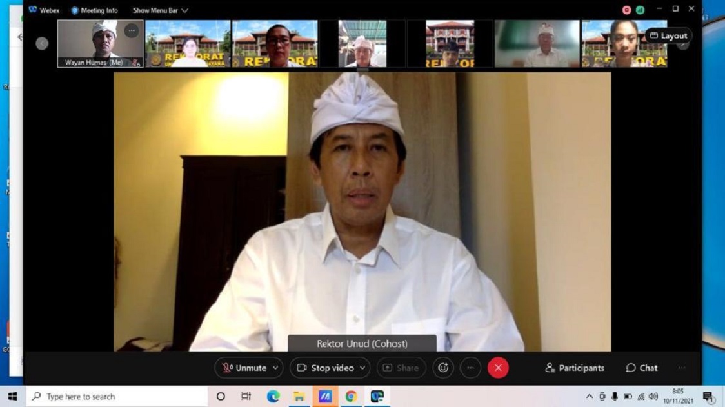Viewport: 725px width, 407px height.
Task: Select sixth thumbnail with blurred green background
Action: click(x=537, y=43)
